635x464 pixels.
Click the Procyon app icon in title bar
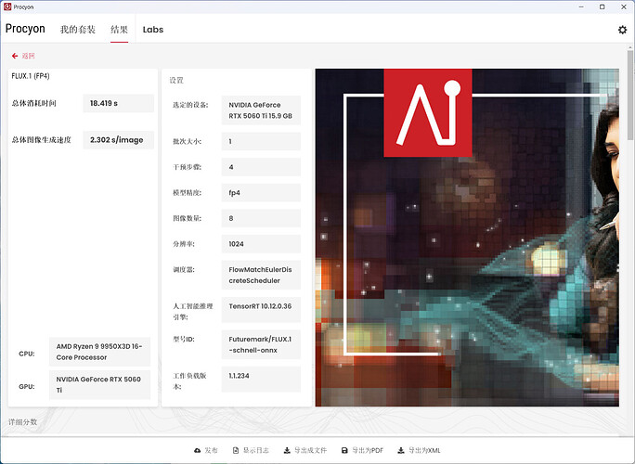coord(8,6)
